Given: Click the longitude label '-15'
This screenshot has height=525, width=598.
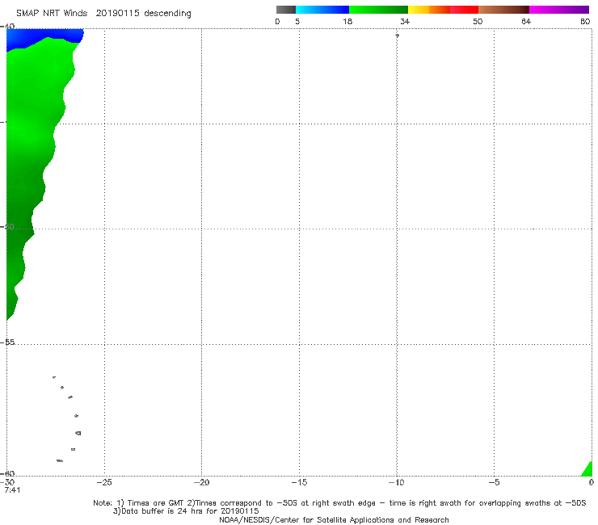Looking at the screenshot, I should [299, 482].
